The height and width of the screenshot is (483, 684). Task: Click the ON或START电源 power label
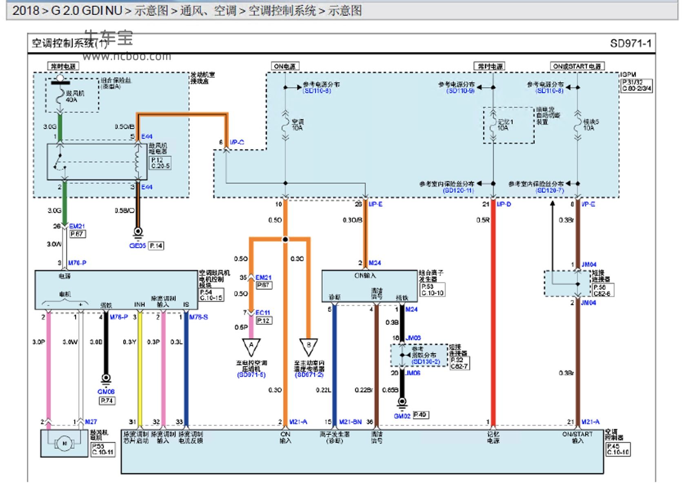[x=577, y=66]
